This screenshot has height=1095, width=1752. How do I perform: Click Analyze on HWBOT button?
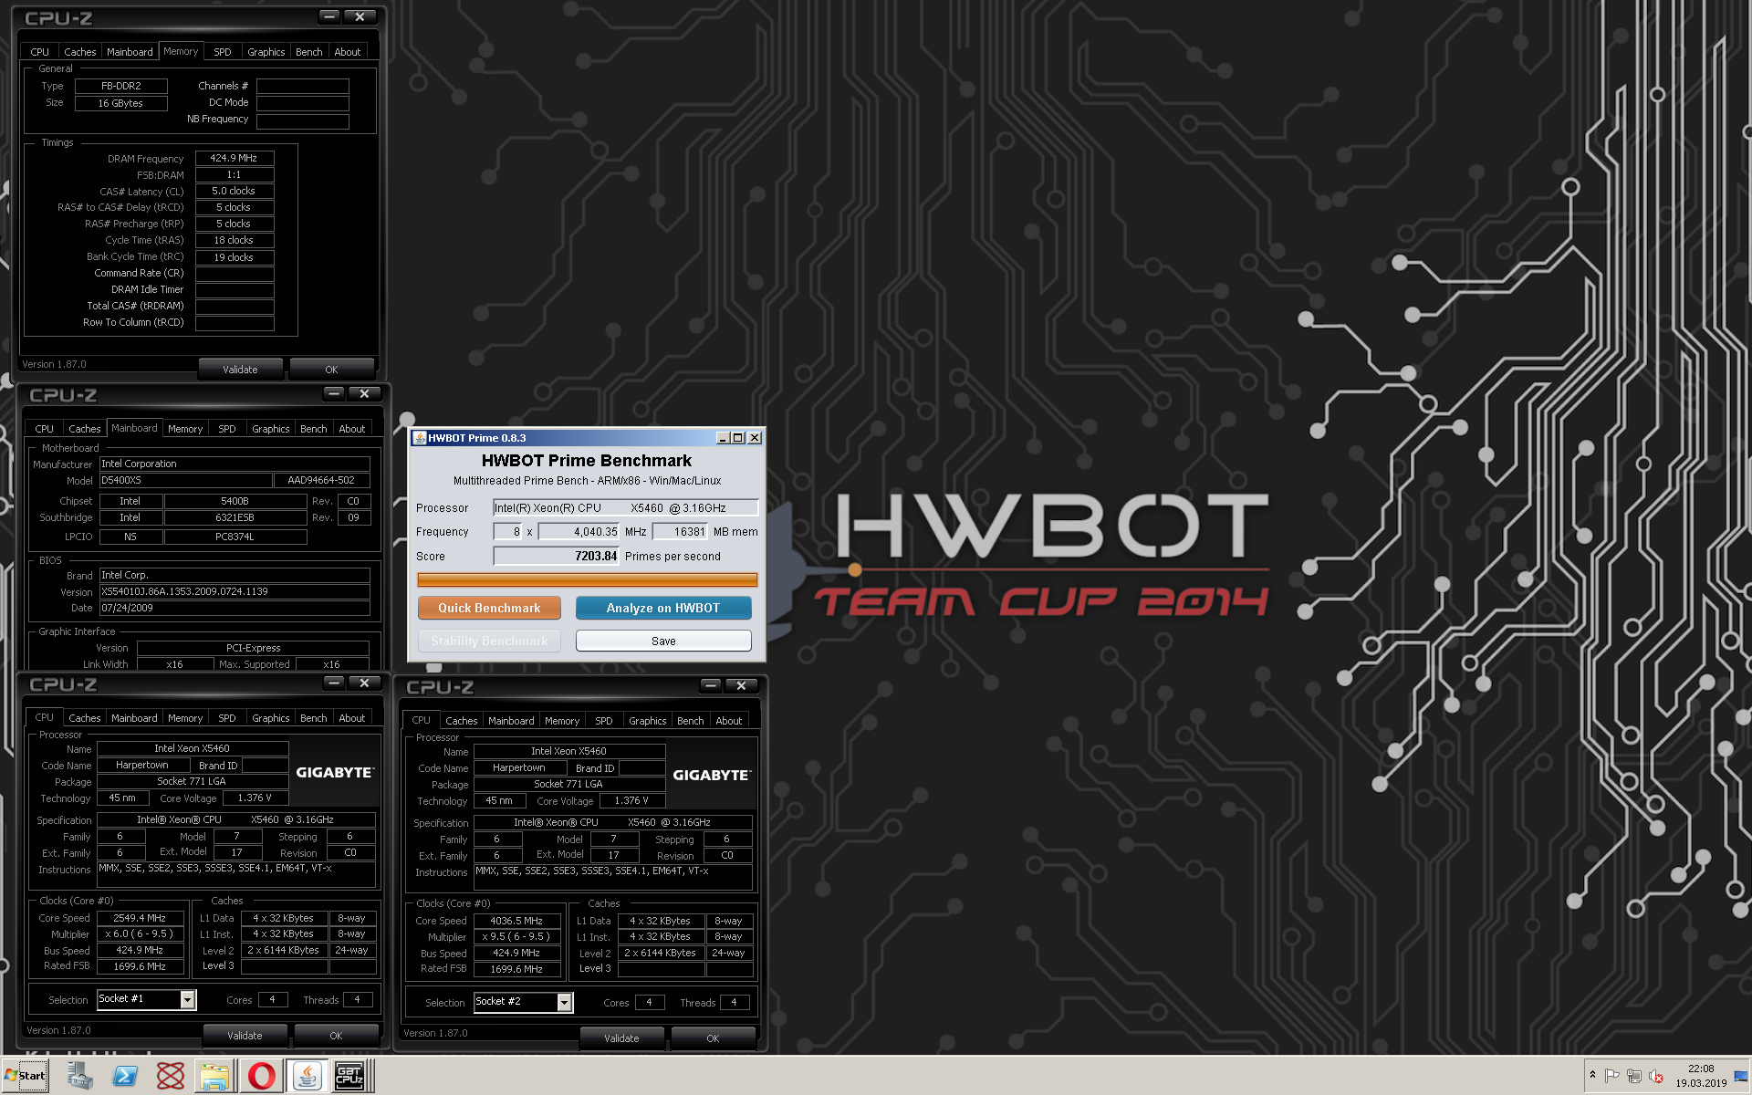click(x=663, y=608)
